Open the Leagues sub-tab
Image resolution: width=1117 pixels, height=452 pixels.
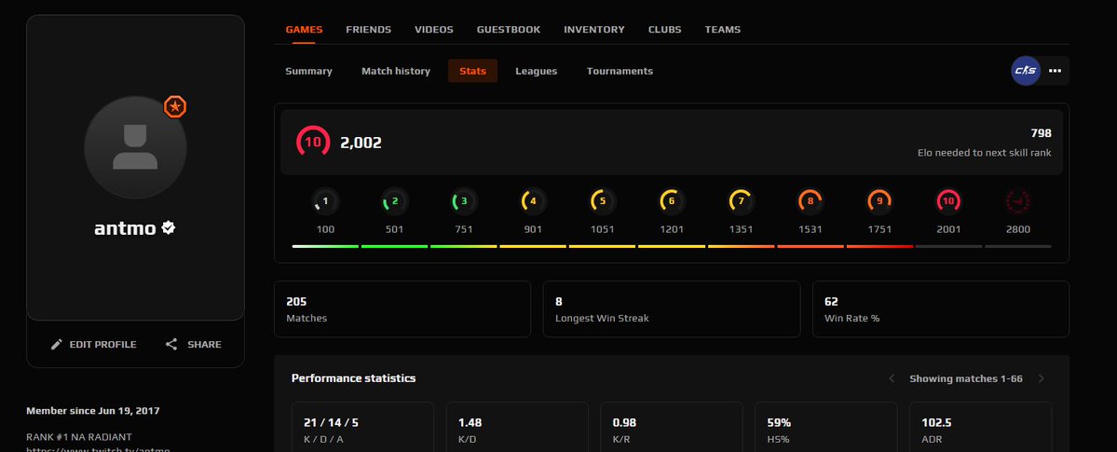537,71
